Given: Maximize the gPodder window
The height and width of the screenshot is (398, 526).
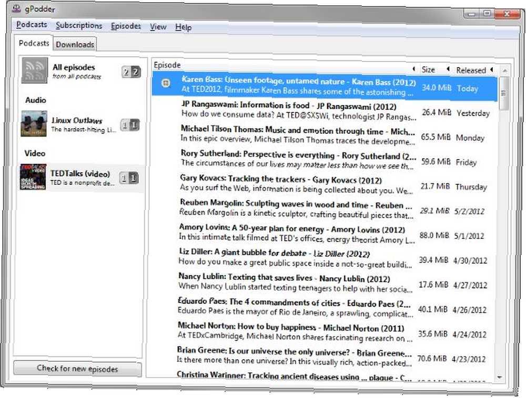Looking at the screenshot, I should [x=487, y=14].
